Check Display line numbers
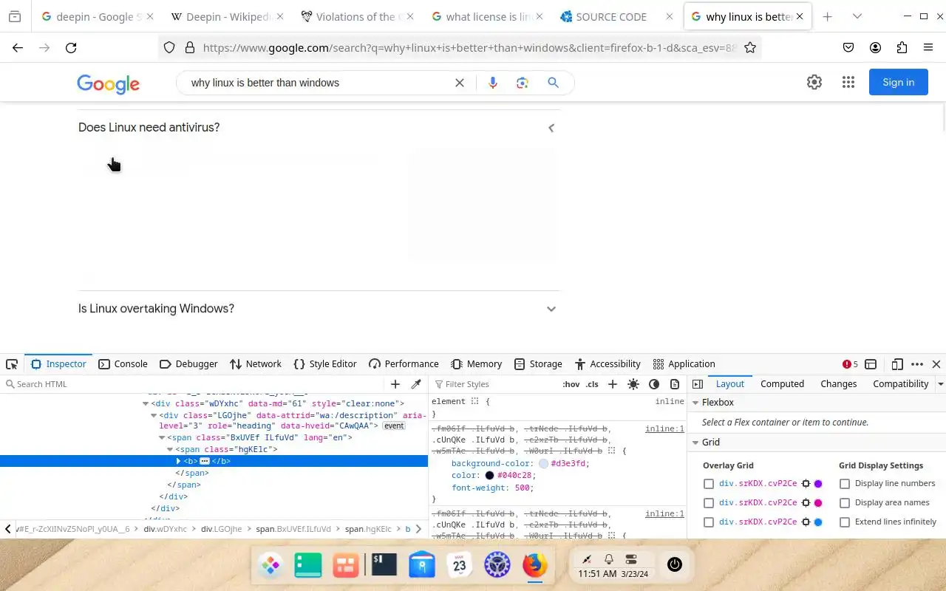 click(x=845, y=484)
